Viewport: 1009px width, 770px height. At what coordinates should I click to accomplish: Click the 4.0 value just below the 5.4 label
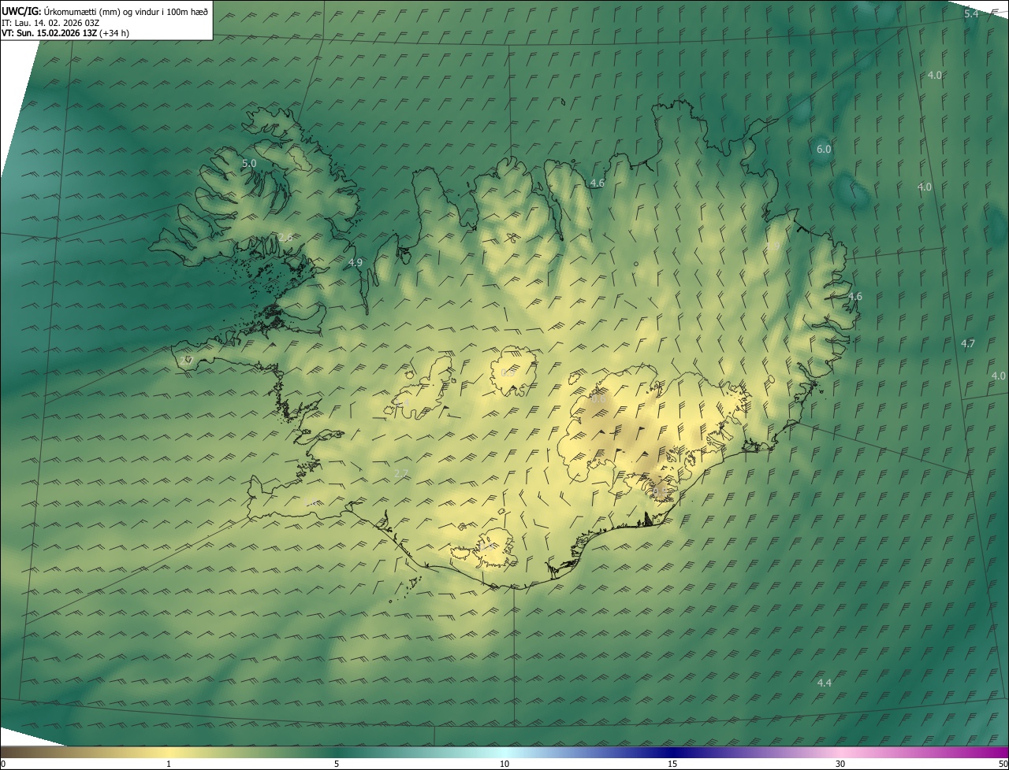[x=935, y=75]
